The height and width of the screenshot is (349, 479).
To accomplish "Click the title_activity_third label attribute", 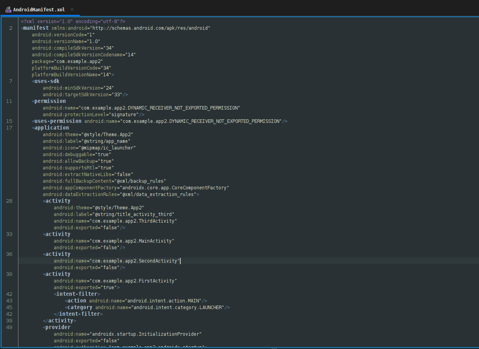I will pos(114,214).
